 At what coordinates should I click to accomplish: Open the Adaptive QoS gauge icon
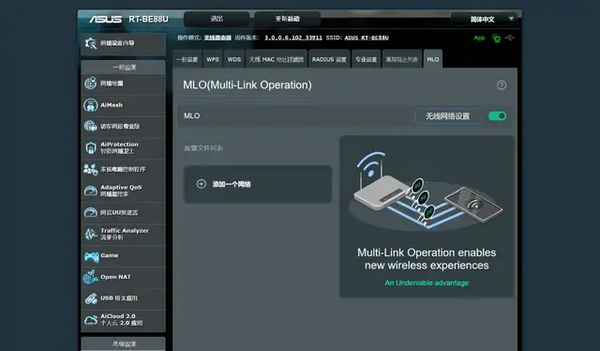pos(91,191)
